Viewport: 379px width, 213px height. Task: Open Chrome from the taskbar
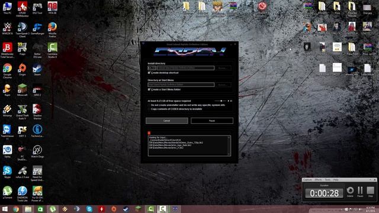point(16,209)
